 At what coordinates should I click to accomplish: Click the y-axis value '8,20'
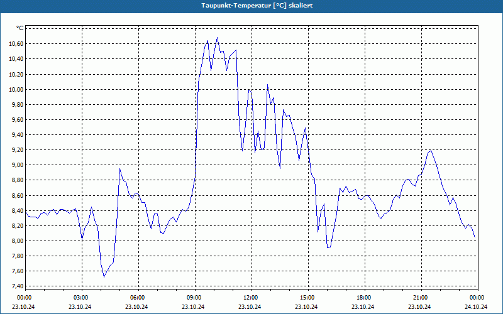point(18,225)
